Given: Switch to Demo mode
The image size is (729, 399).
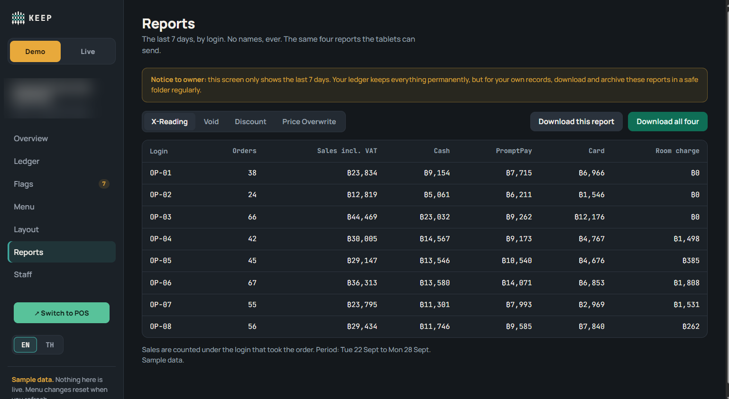Looking at the screenshot, I should (x=35, y=51).
